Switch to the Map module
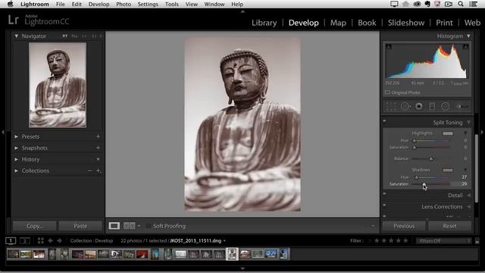The width and height of the screenshot is (485, 273). [x=338, y=23]
